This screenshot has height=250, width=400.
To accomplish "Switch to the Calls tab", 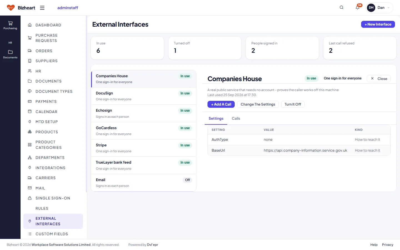I will point(236,118).
